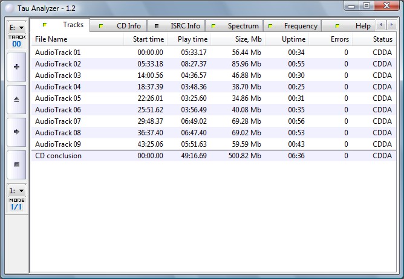Screen dimensions: 404x279
Task: Click the Play time column header
Action: (x=192, y=39)
